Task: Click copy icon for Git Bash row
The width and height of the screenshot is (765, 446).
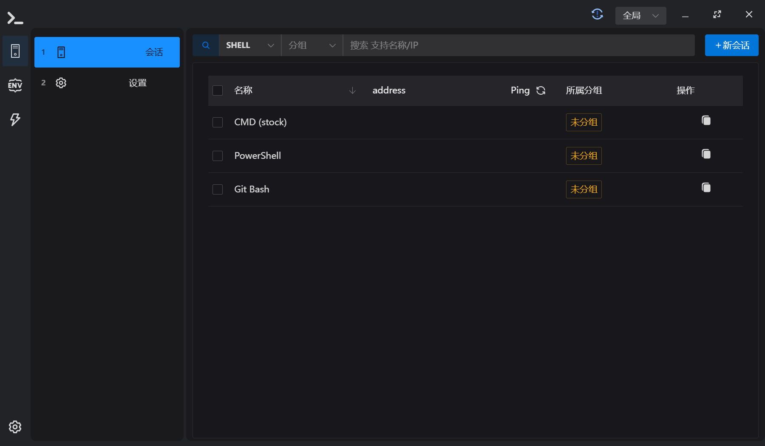Action: pyautogui.click(x=706, y=188)
